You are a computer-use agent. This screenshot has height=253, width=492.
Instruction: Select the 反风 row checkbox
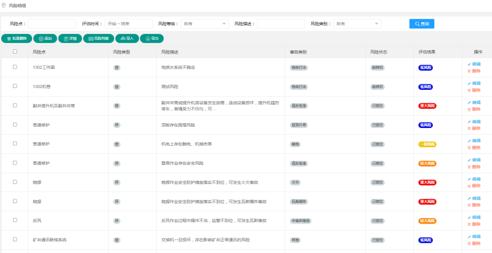click(15, 220)
